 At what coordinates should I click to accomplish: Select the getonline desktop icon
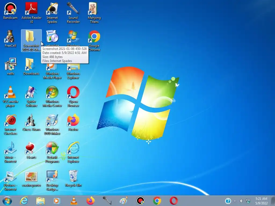tap(52, 38)
